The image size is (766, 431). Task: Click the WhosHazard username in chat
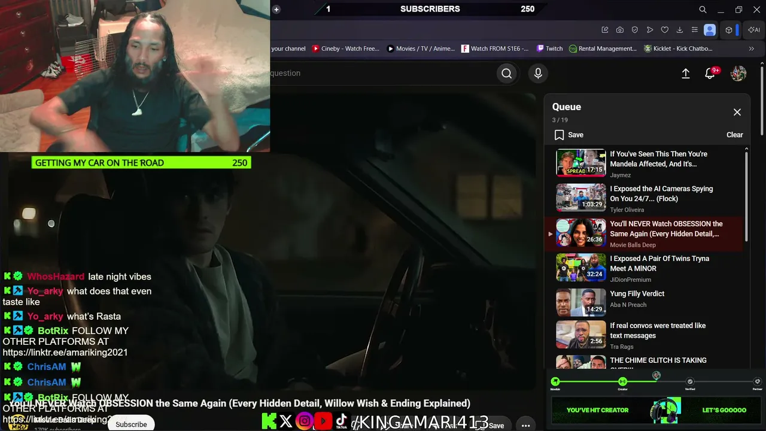pyautogui.click(x=56, y=277)
